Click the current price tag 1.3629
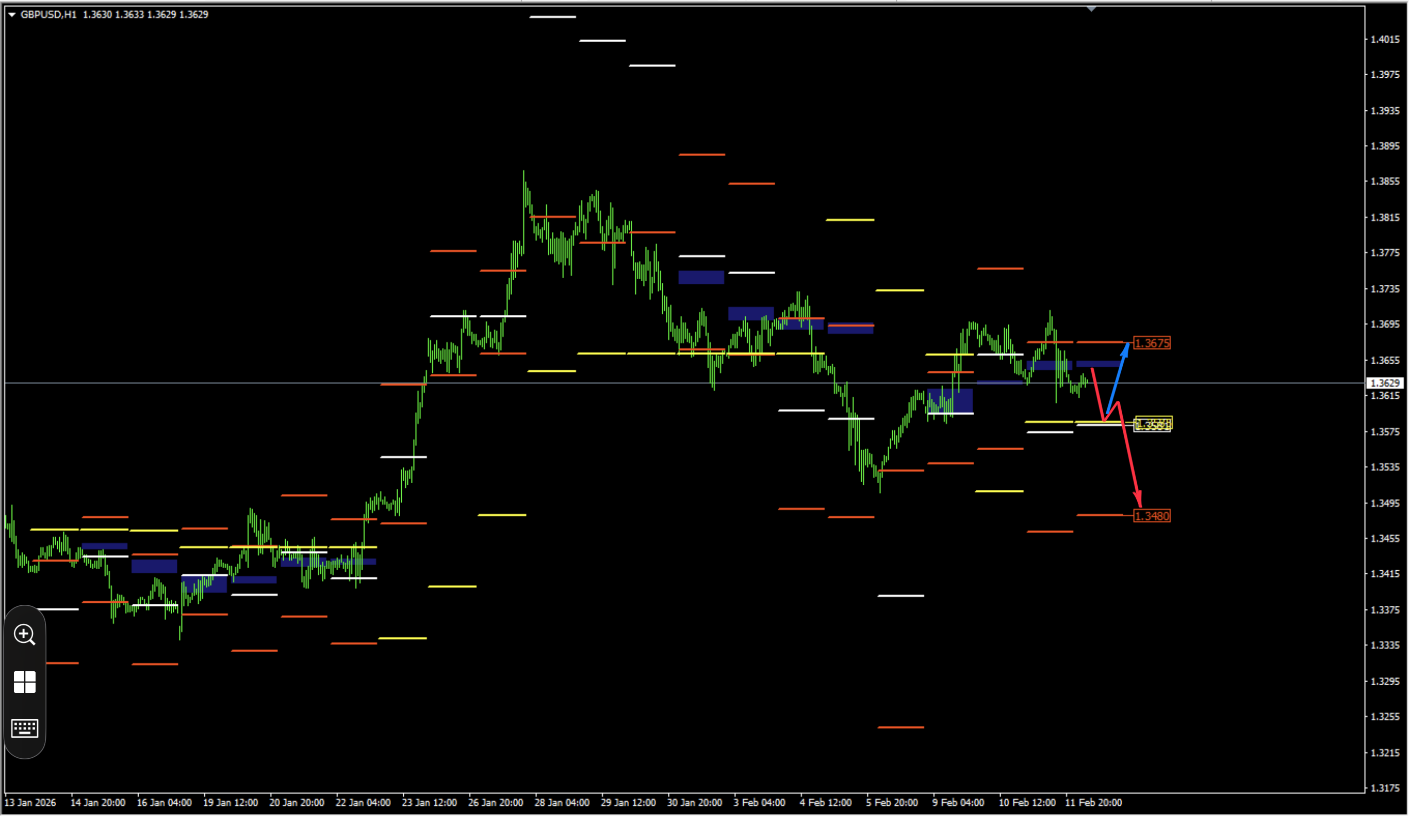The width and height of the screenshot is (1409, 816). click(1385, 383)
